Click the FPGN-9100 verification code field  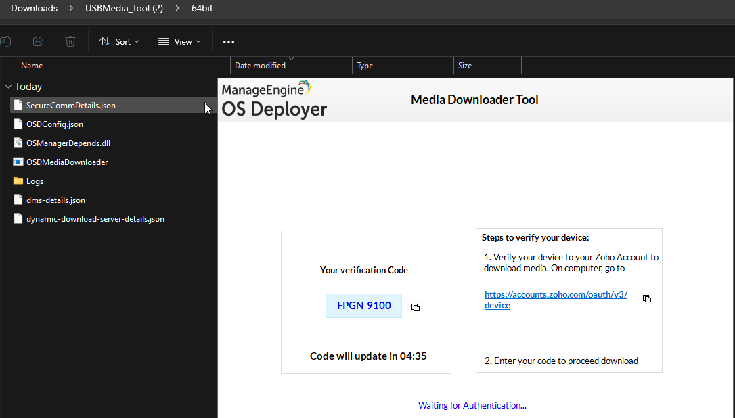(363, 306)
